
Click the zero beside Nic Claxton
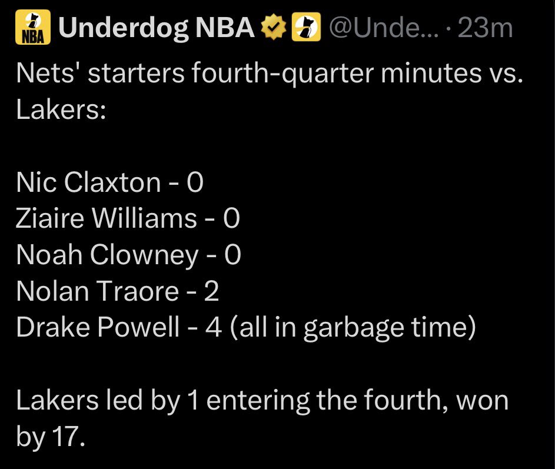point(195,182)
